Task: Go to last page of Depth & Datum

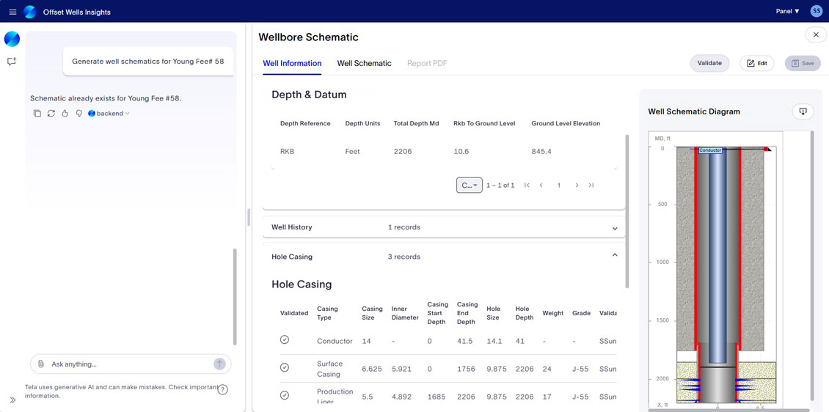Action: (x=591, y=185)
